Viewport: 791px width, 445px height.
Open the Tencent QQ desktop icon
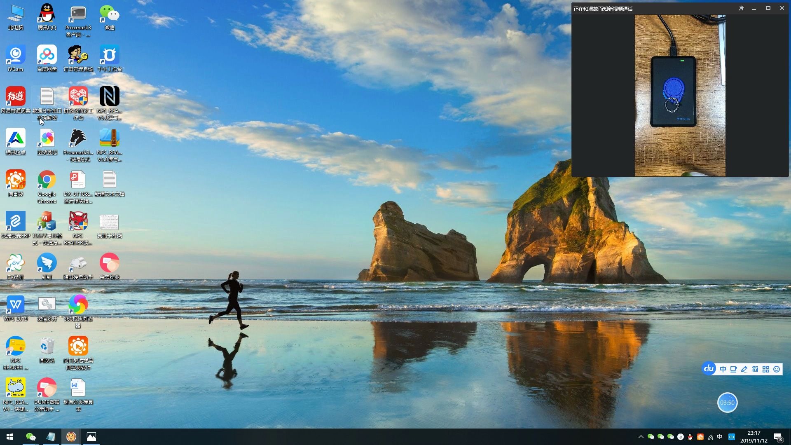pos(47,15)
